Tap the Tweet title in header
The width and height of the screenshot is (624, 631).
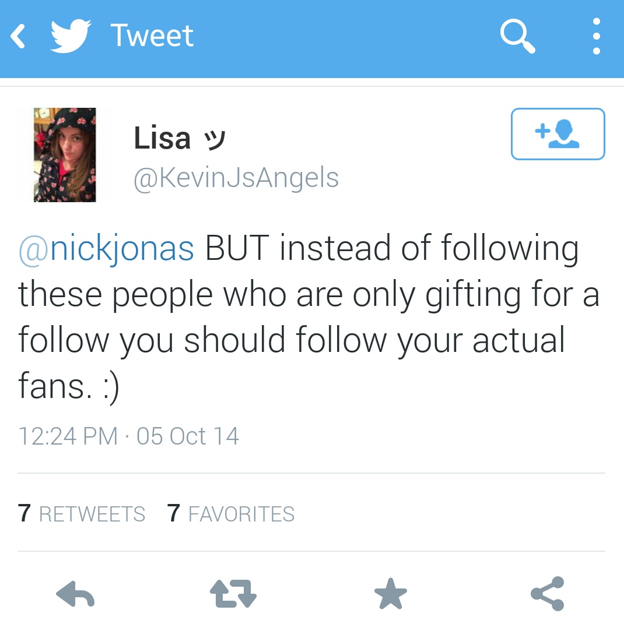(152, 36)
